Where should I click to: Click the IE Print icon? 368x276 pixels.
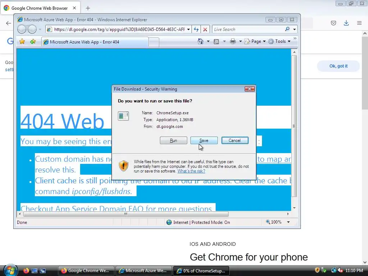(233, 42)
